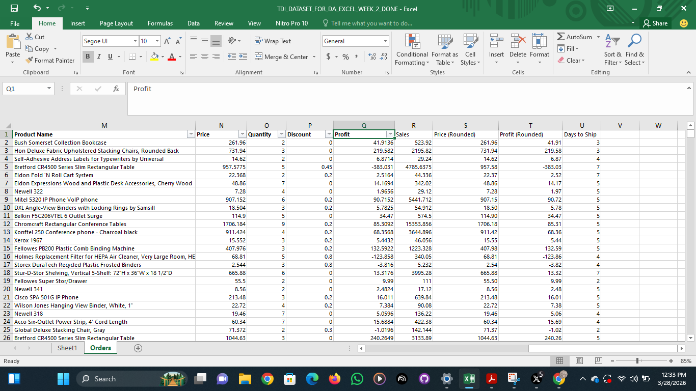Click the Save icon in title bar
The height and width of the screenshot is (391, 696).
[14, 8]
